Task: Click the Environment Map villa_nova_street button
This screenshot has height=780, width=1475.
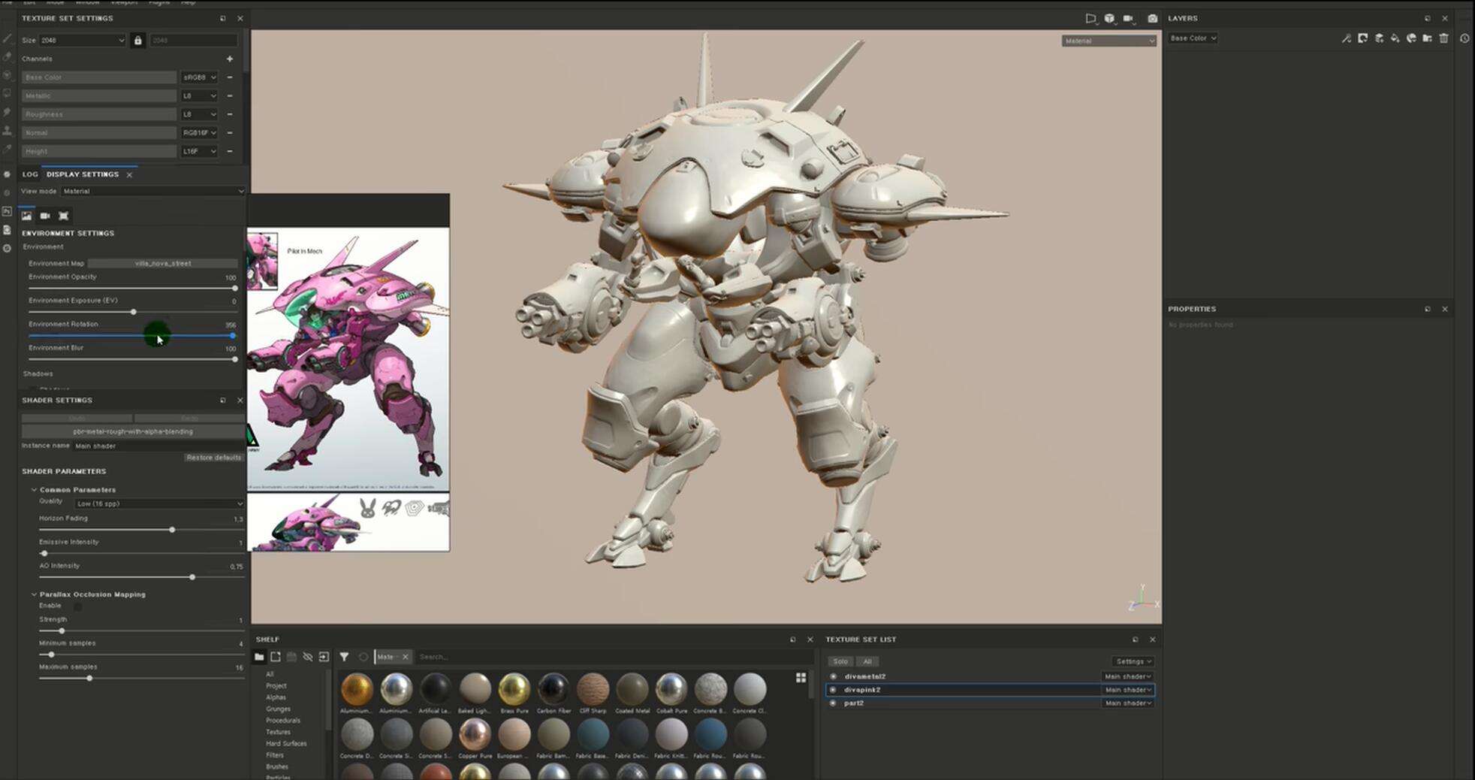Action: [163, 264]
